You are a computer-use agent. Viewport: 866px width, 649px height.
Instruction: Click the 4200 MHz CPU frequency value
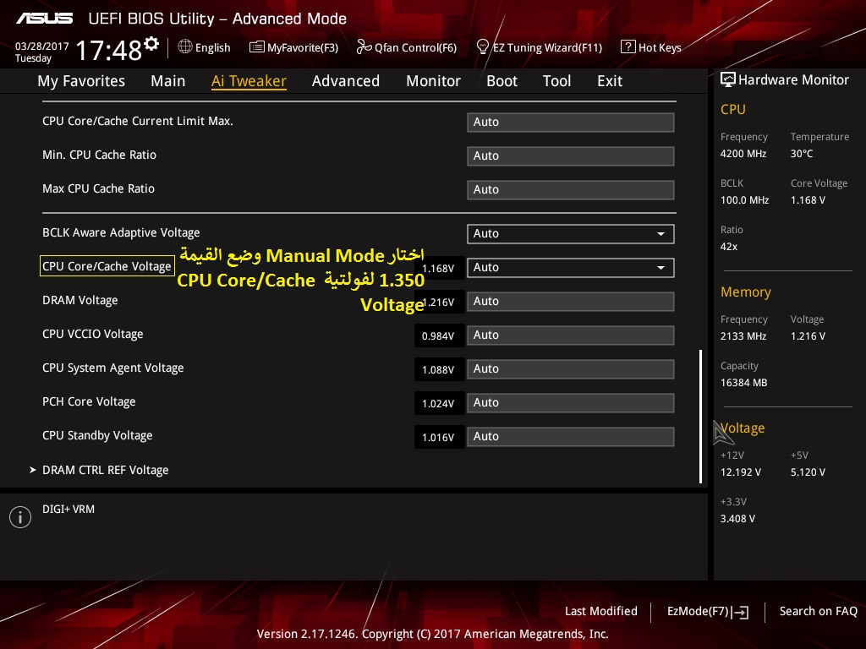click(x=743, y=154)
